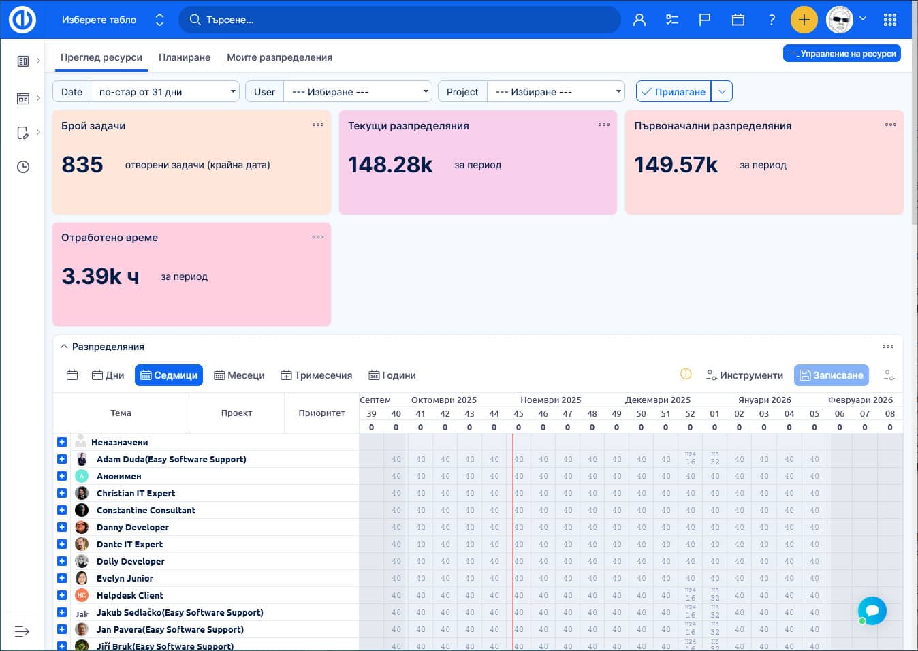Click the Прилагане apply button
Screen dimensions: 918x651
(674, 91)
